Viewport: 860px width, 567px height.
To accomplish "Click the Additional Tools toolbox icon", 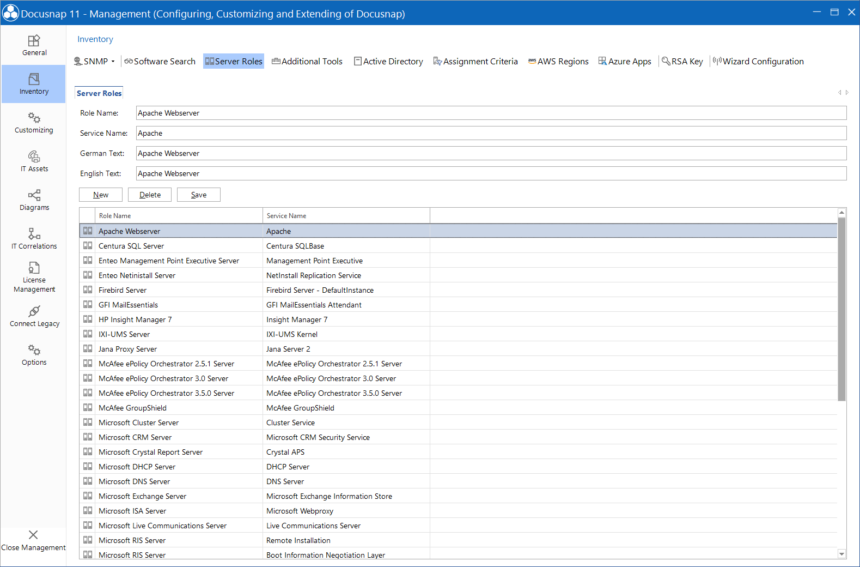I will click(276, 61).
